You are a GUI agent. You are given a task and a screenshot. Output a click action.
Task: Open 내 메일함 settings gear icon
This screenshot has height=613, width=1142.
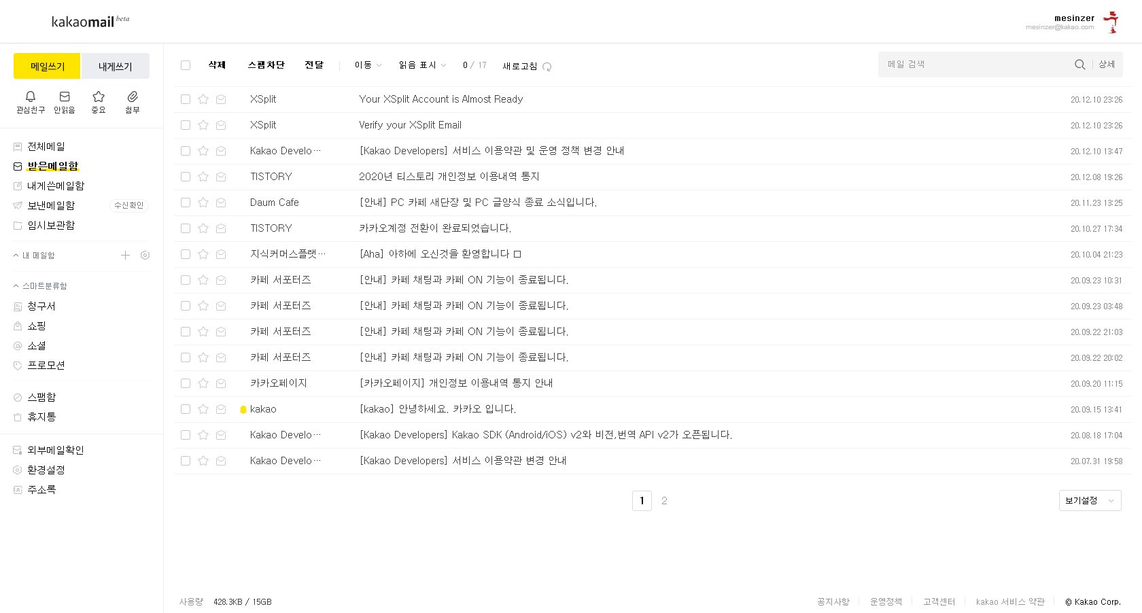(145, 256)
